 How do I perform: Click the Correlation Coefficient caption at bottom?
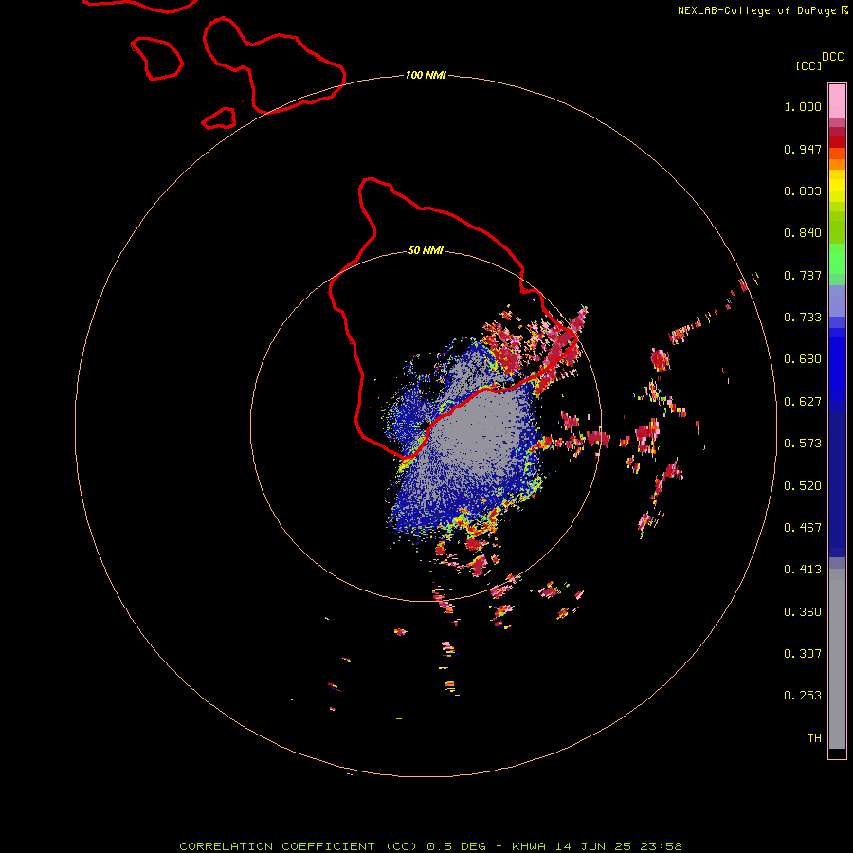coord(429,846)
